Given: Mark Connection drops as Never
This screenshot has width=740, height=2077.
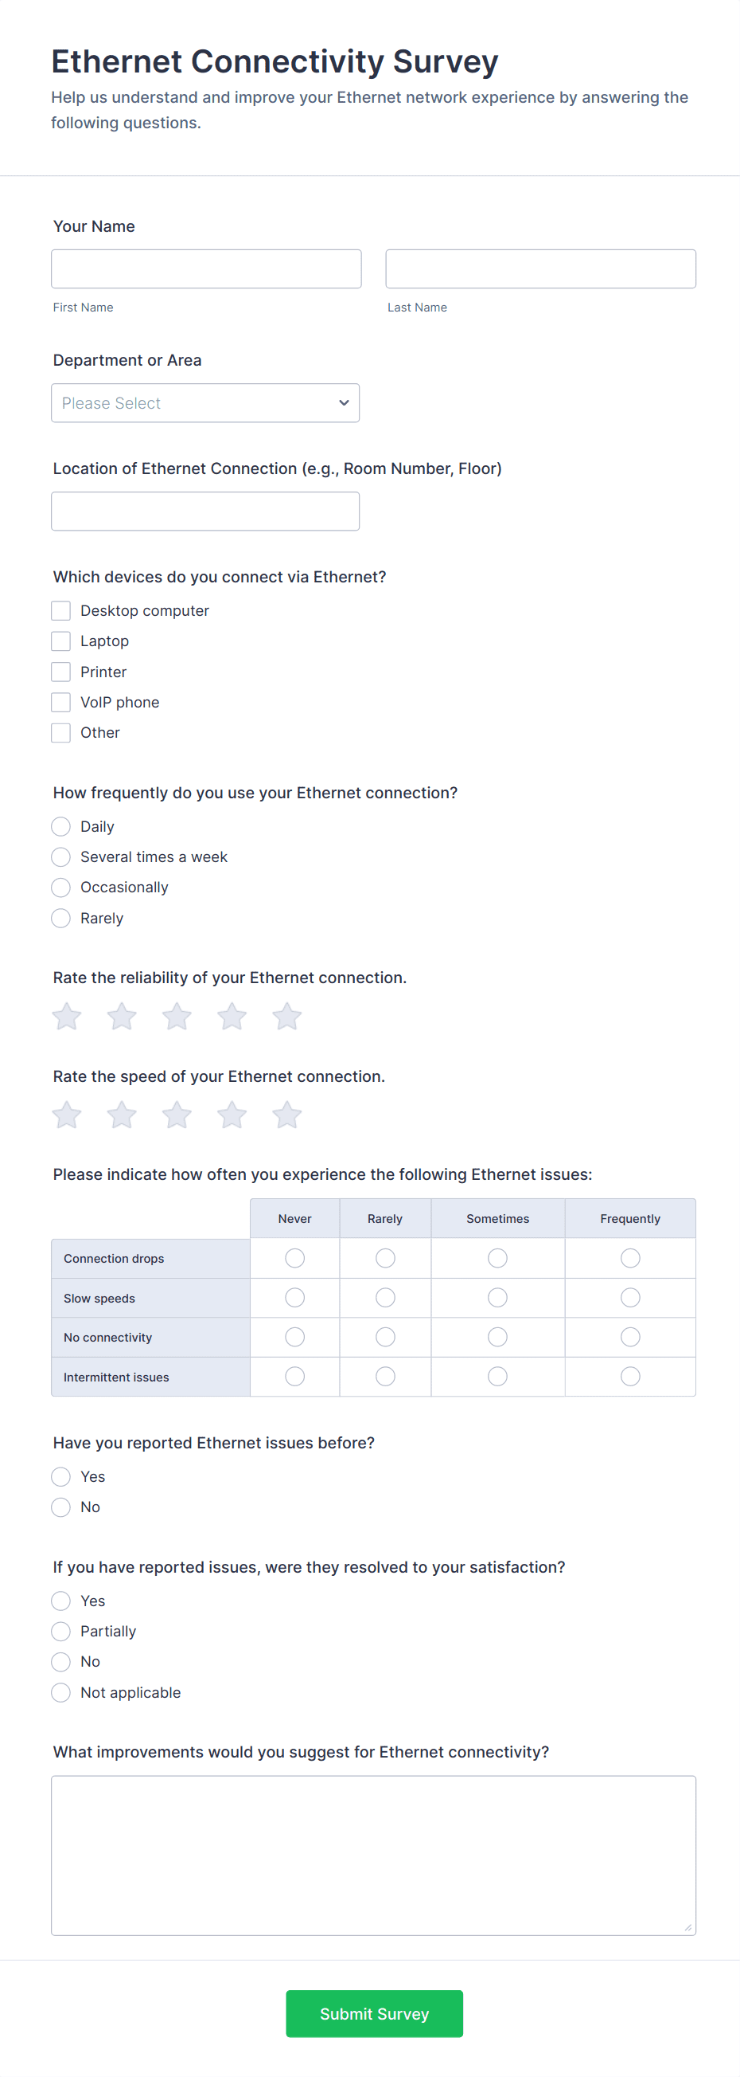Looking at the screenshot, I should (x=294, y=1258).
